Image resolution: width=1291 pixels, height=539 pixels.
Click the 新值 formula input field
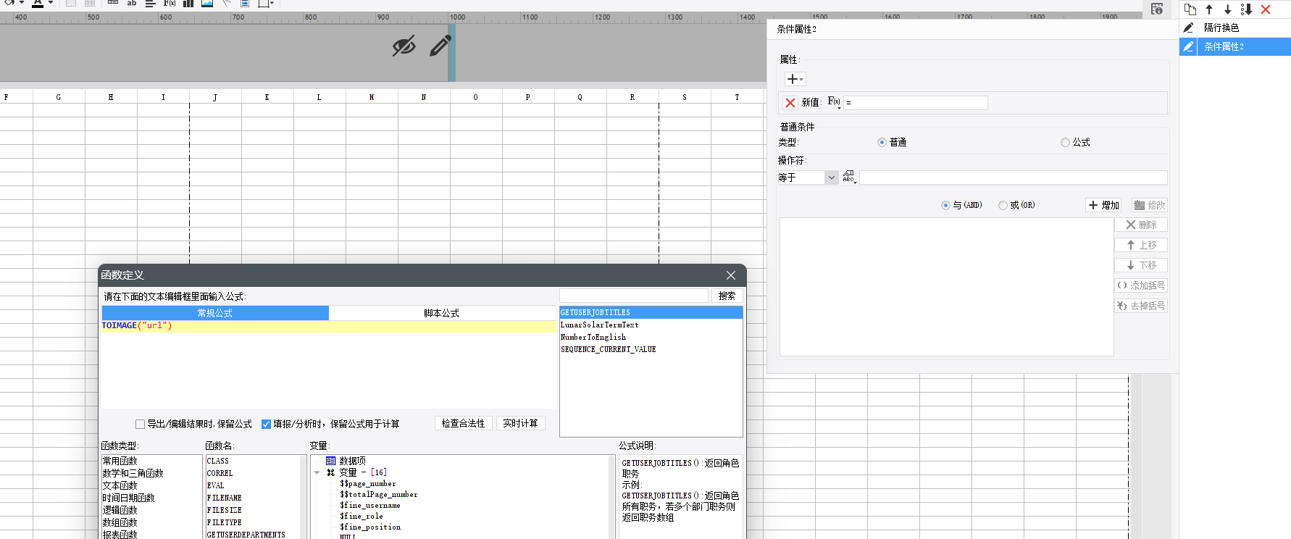click(916, 103)
